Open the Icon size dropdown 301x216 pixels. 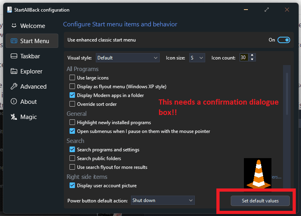[197, 57]
